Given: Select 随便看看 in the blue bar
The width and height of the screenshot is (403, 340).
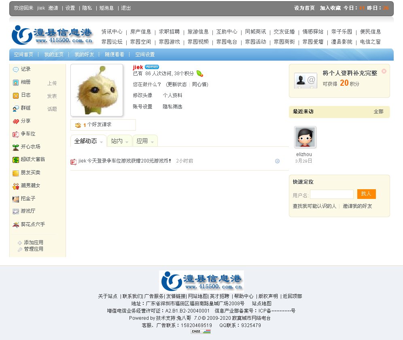Looking at the screenshot, I should pyautogui.click(x=115, y=55).
